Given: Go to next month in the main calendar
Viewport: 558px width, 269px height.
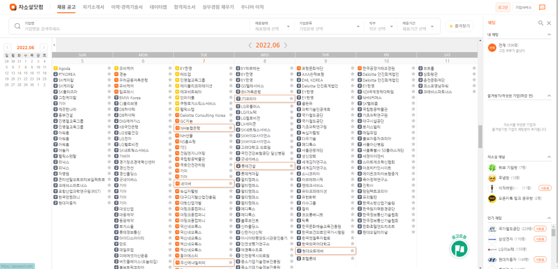Looking at the screenshot, I should click(286, 45).
